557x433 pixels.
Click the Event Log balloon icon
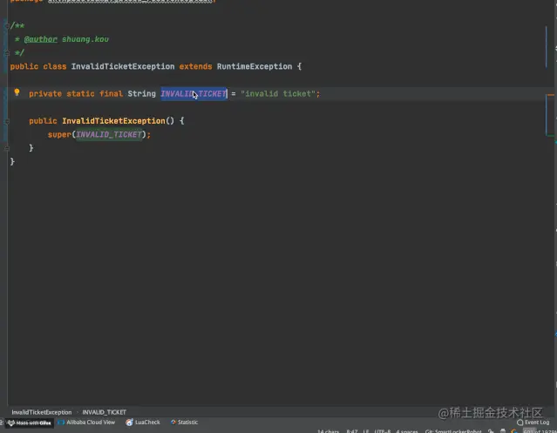tap(520, 423)
